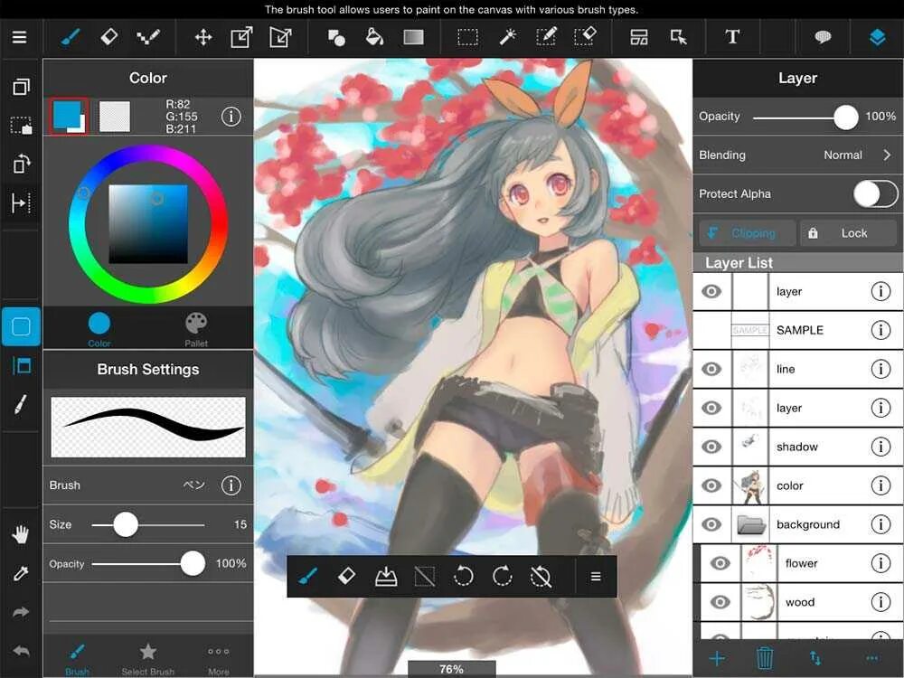
Task: Toggle the Layer panel icon
Action: [877, 37]
